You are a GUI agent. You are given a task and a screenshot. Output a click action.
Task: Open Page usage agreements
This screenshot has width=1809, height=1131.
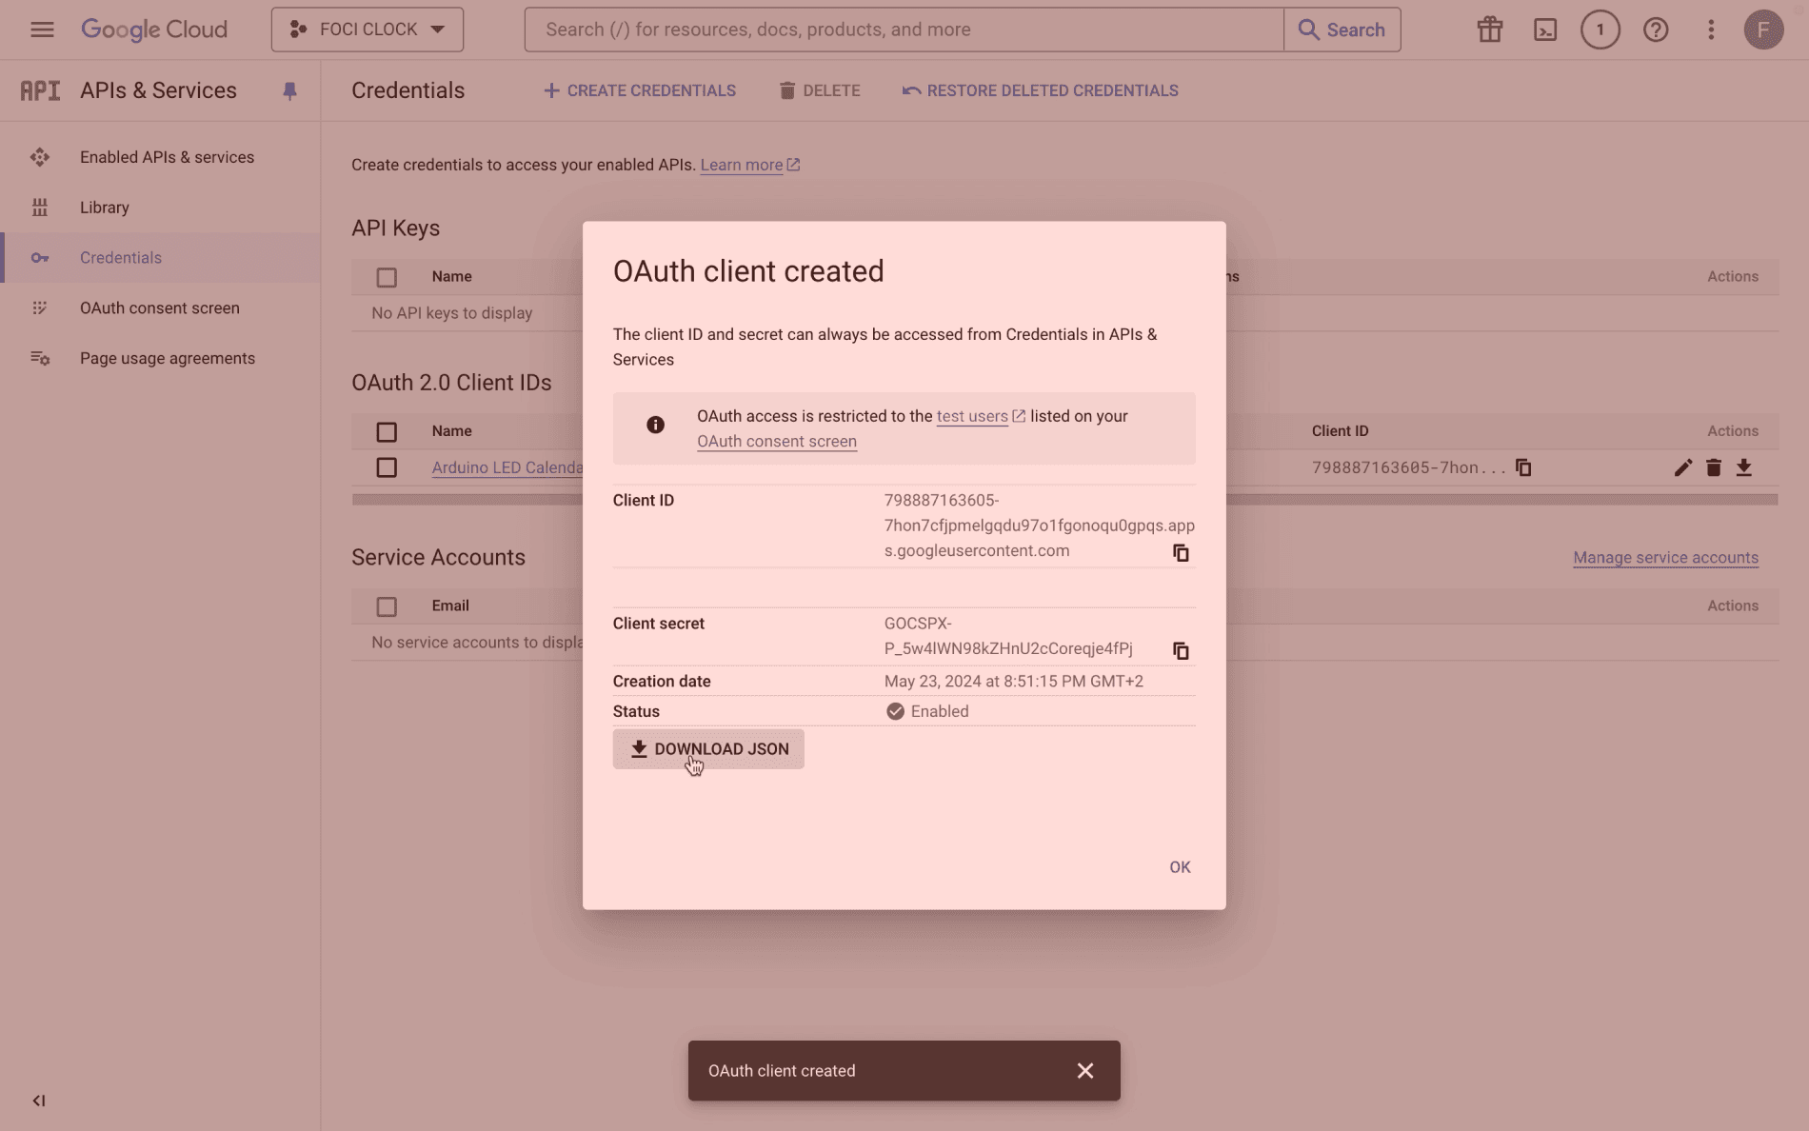tap(160, 359)
